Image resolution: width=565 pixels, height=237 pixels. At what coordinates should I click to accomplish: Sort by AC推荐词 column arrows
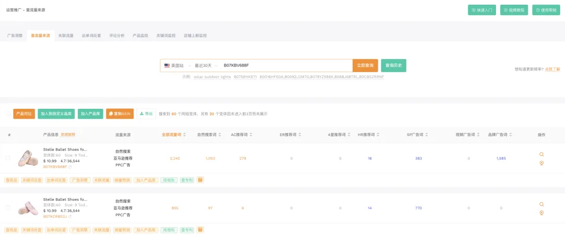251,134
